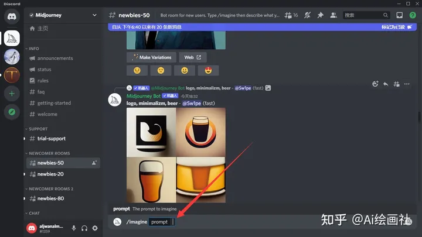
Task: Open user settings gear icon
Action: (x=95, y=228)
